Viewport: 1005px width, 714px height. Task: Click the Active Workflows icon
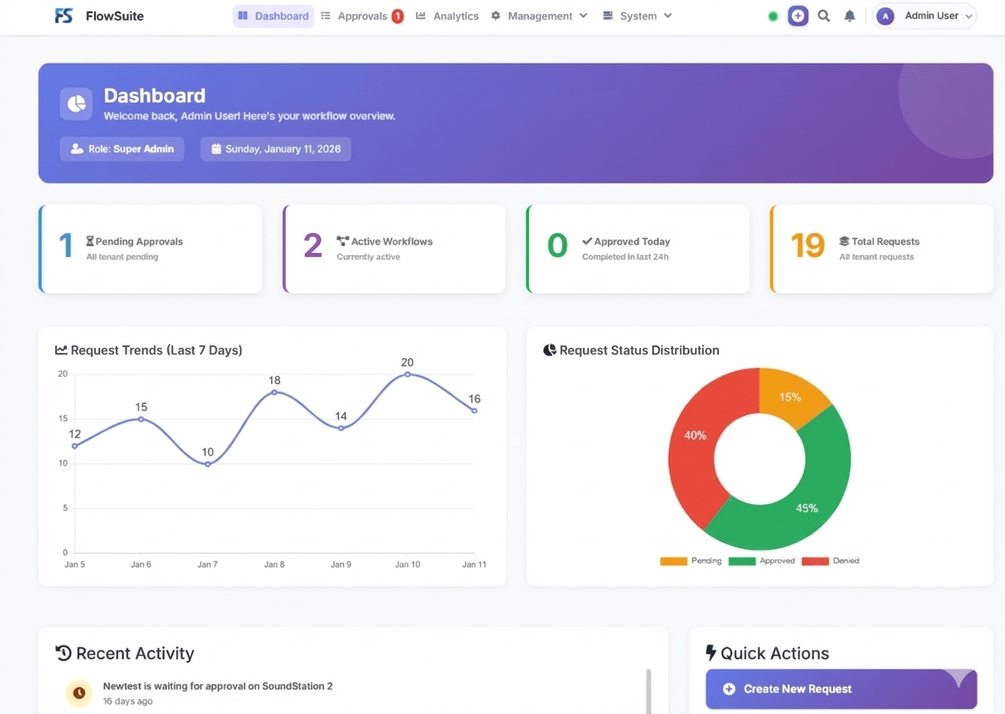click(x=342, y=241)
